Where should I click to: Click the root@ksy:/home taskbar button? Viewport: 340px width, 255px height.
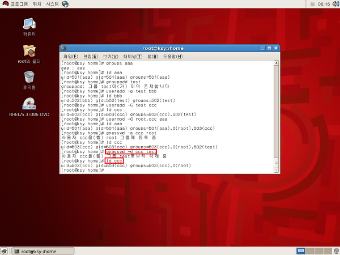tap(43, 251)
